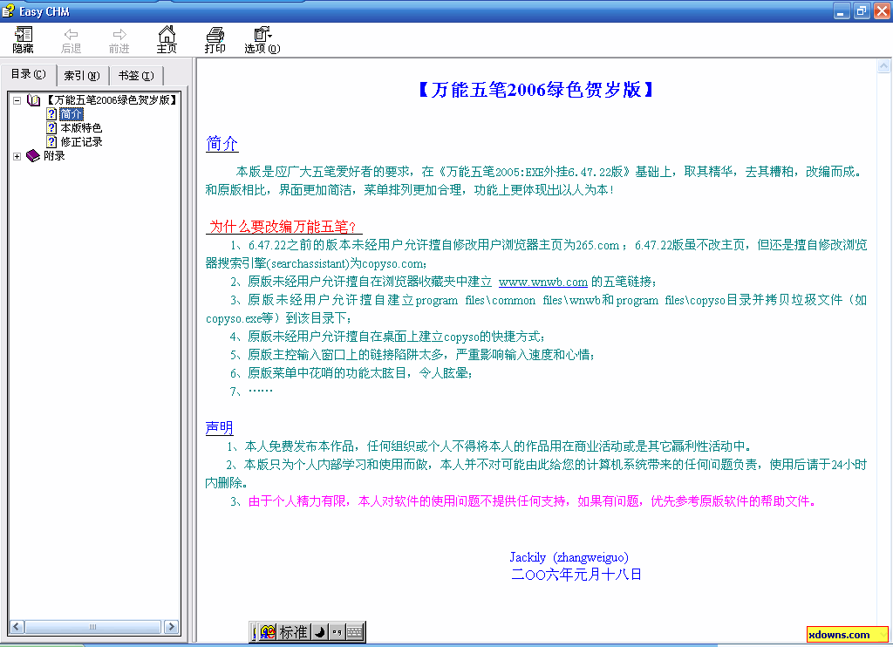Click the red 为什么要改编万能五笔? heading
Image resolution: width=893 pixels, height=647 pixels.
pos(283,226)
